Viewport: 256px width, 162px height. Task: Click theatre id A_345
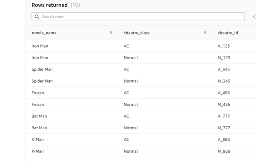(224, 69)
